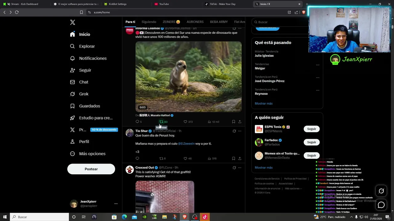
Task: Follow the Farfadox account
Action: [312, 142]
